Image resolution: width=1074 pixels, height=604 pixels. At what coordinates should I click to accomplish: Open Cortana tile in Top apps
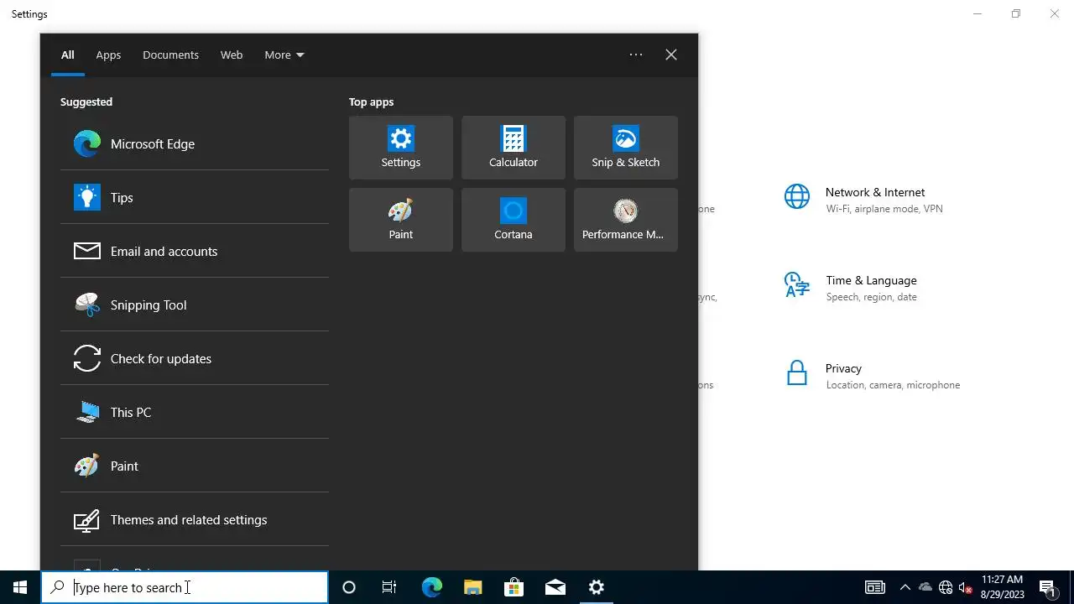514,220
